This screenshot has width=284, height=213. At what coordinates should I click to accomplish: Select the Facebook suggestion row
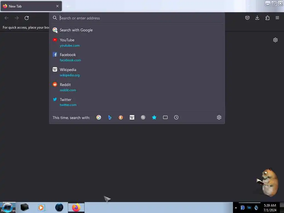click(x=137, y=57)
